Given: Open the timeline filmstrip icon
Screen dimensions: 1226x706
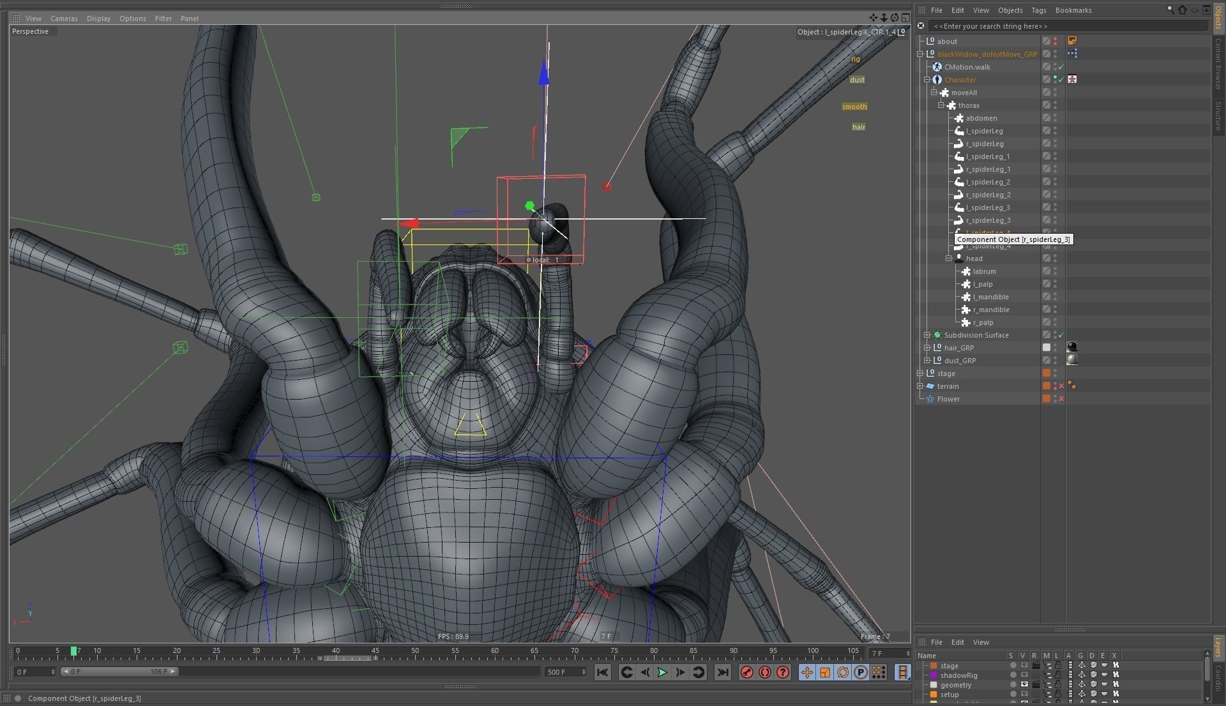Looking at the screenshot, I should point(902,672).
